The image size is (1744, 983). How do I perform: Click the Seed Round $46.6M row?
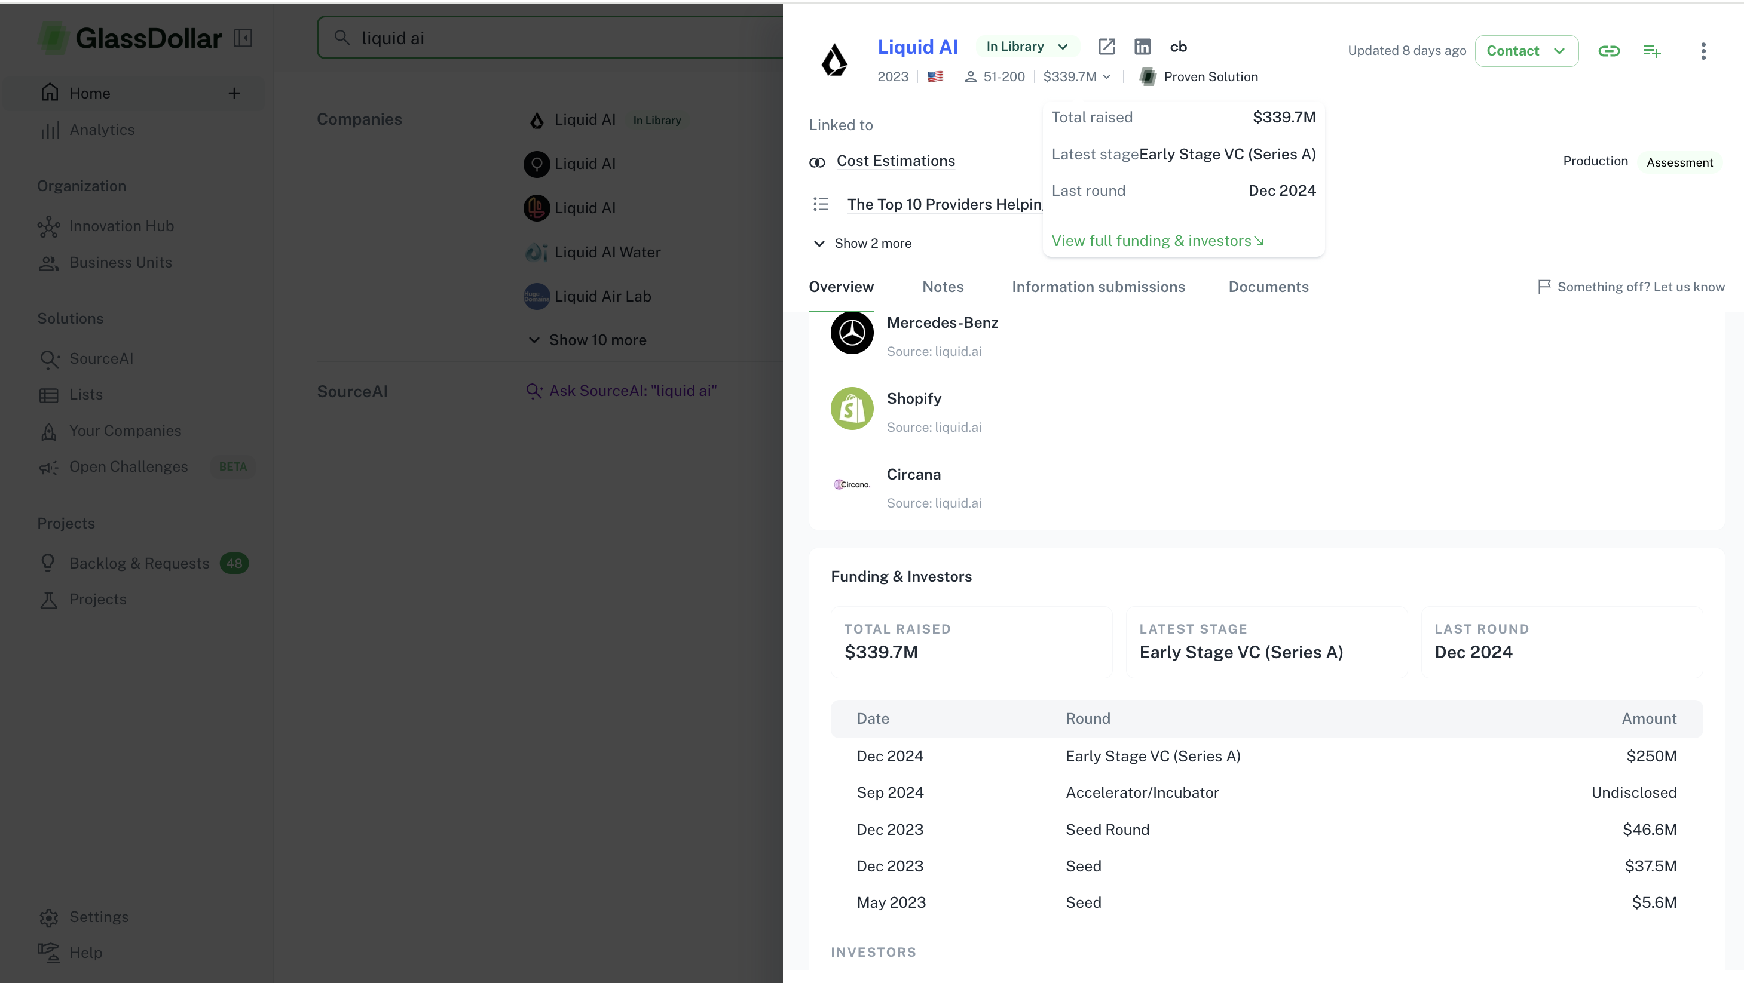pos(1266,830)
